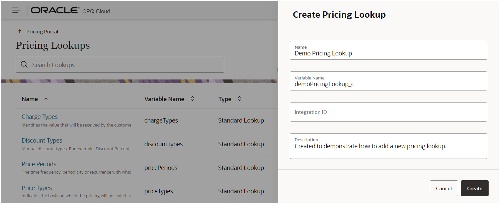The height and width of the screenshot is (204, 500).
Task: Navigate back to Pricing Portal
Action: [x=42, y=32]
